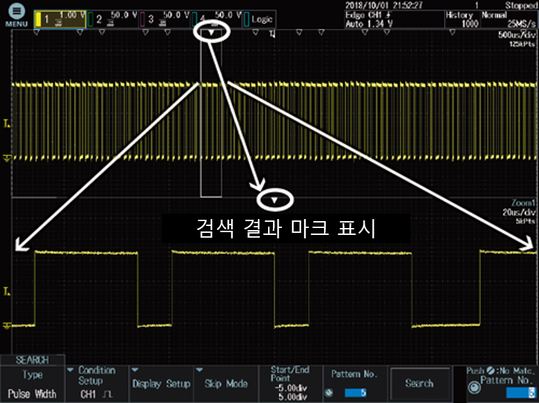The width and height of the screenshot is (539, 403).
Task: Toggle the Logic channel
Action: pos(259,19)
